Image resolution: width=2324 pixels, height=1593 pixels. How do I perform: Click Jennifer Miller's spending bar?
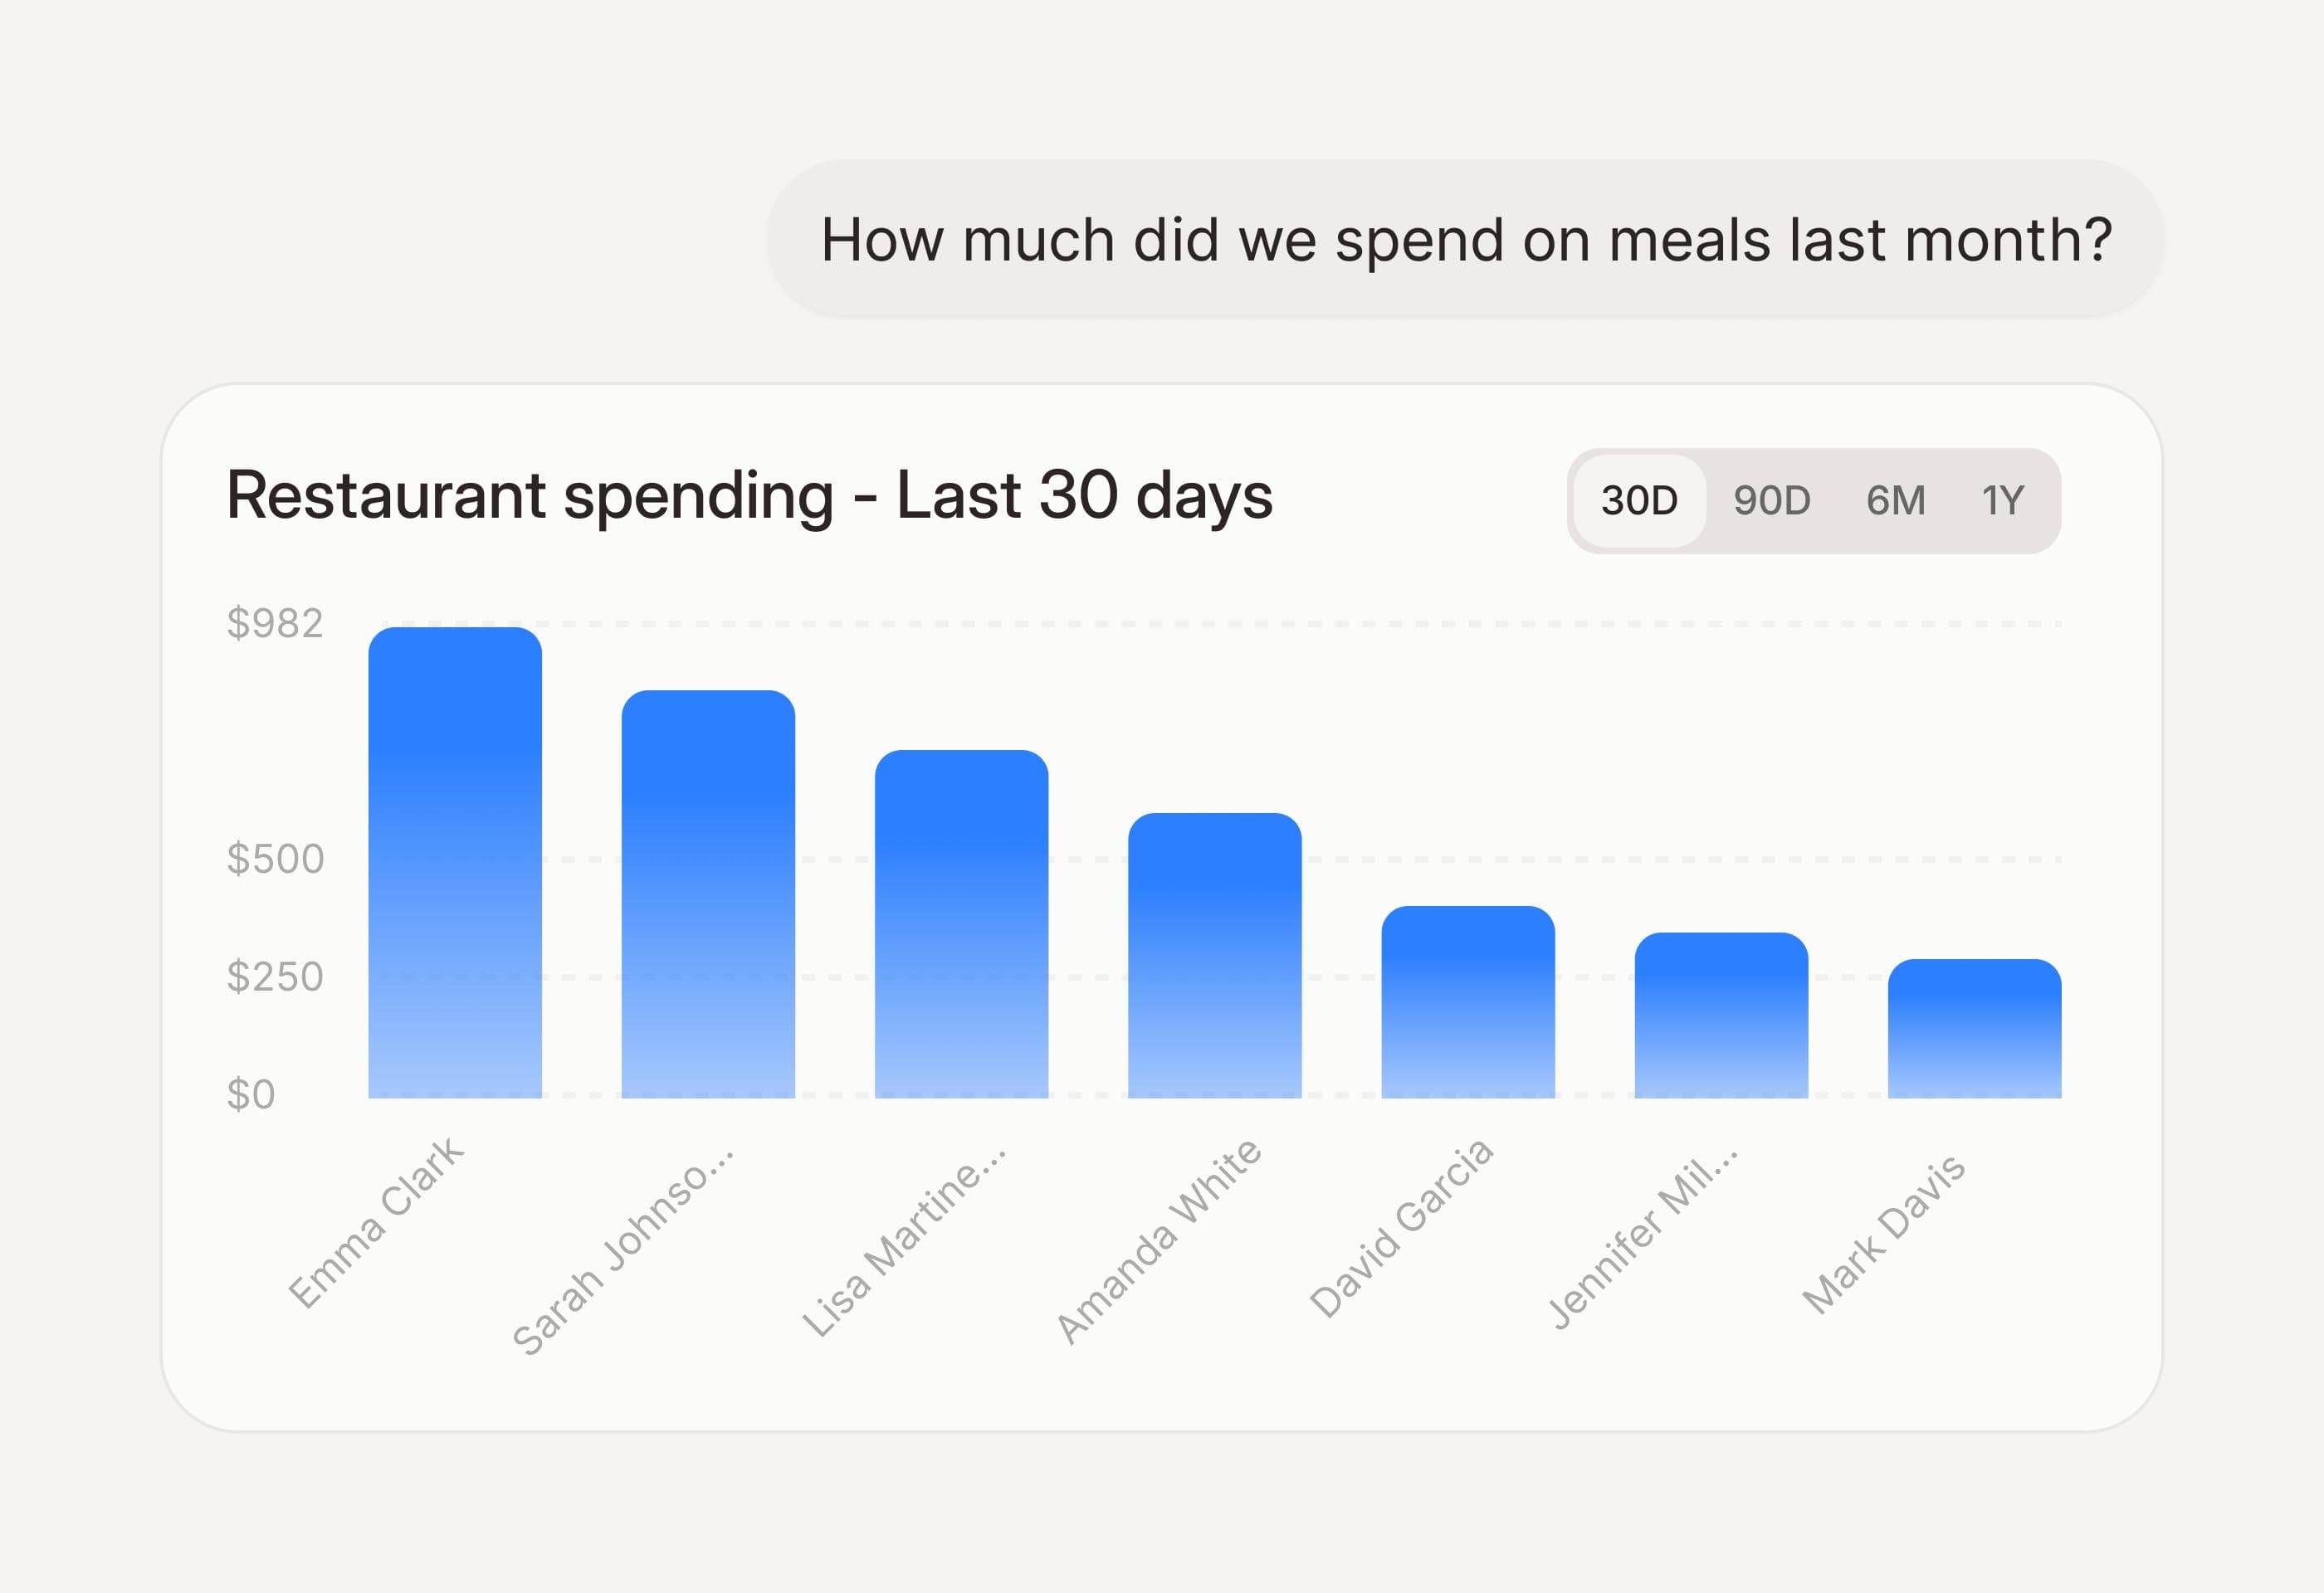[x=1721, y=1016]
